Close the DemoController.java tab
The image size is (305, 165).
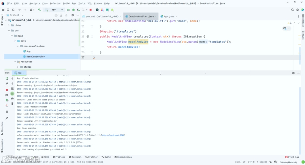pyautogui.click(x=156, y=17)
